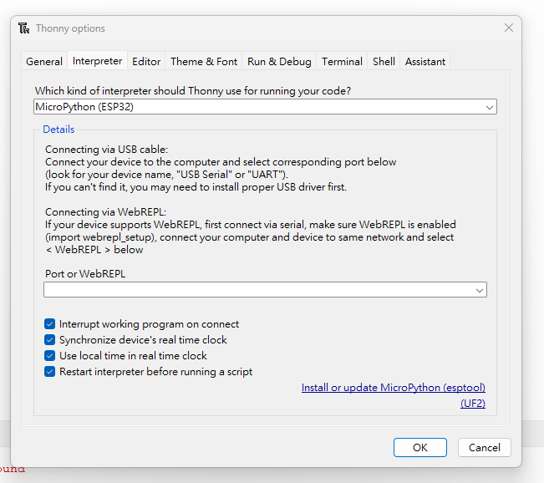The width and height of the screenshot is (544, 483).
Task: Open the Shell tab
Action: tap(384, 61)
